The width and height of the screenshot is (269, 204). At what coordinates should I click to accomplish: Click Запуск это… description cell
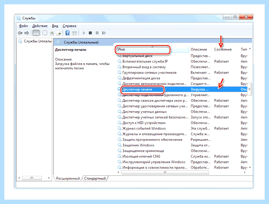(x=200, y=117)
